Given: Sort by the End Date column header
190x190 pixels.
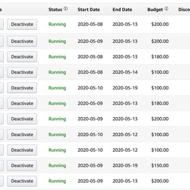Looking at the screenshot, I should (x=122, y=10).
